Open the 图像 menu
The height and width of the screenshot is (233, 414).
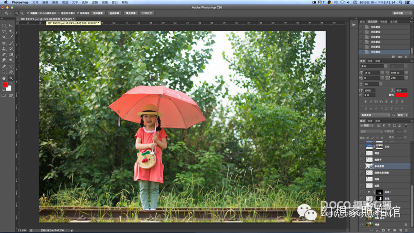pyautogui.click(x=55, y=2)
